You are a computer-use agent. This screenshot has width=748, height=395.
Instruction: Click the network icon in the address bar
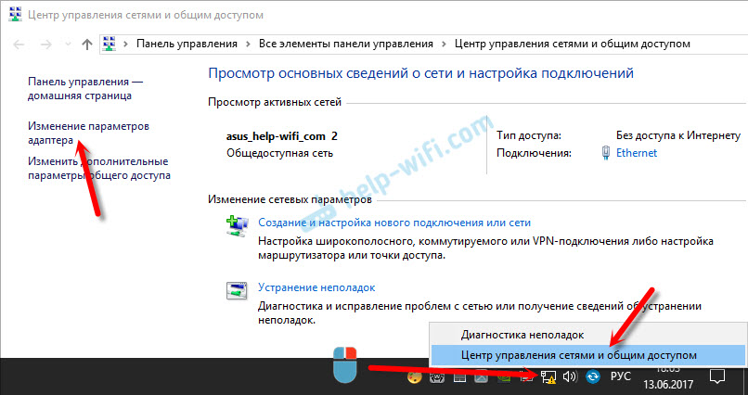[110, 44]
